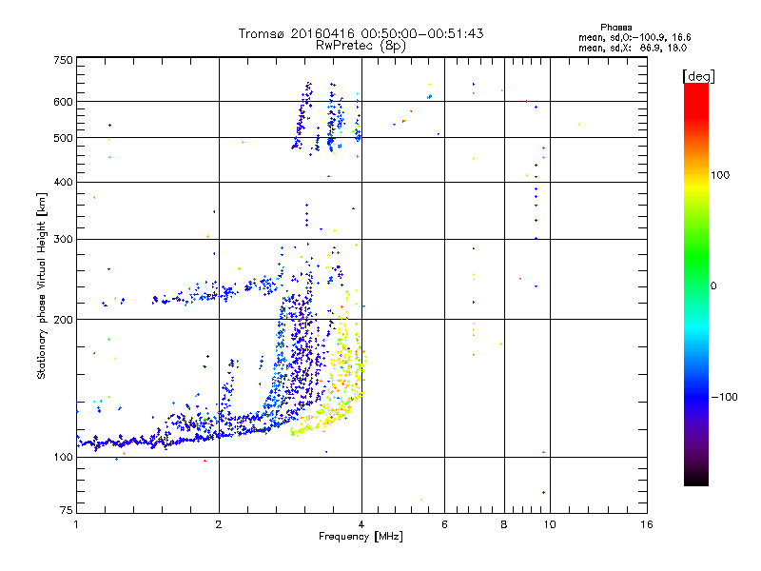Click the x-axis tick label '6'

[x=444, y=524]
